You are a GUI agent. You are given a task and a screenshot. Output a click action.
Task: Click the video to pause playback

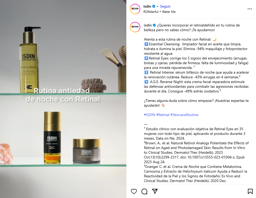[63, 99]
